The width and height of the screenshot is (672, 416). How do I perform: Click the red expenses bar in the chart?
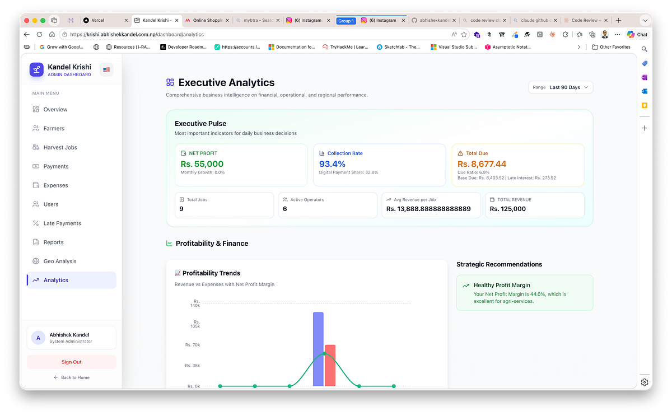pos(330,365)
